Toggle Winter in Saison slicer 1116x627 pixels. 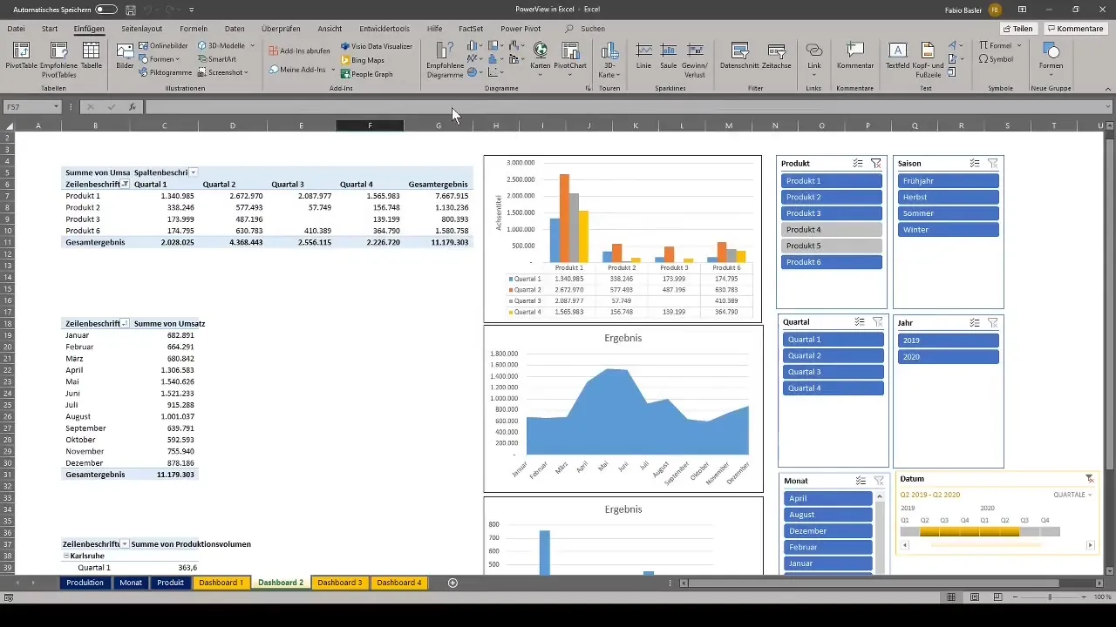(x=949, y=230)
